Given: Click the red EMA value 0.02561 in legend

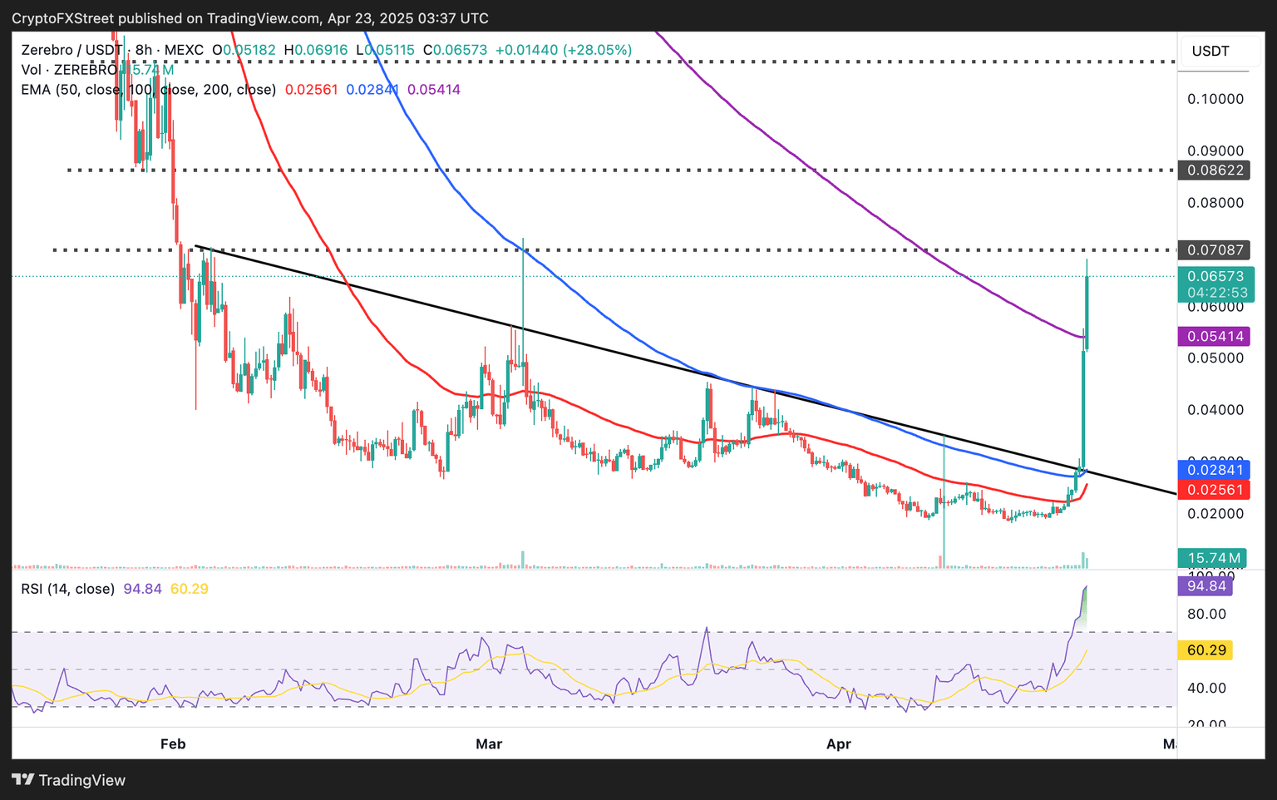Looking at the screenshot, I should [x=311, y=89].
